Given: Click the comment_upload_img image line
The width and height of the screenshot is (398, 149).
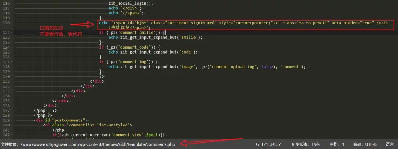Looking at the screenshot, I should tap(207, 67).
